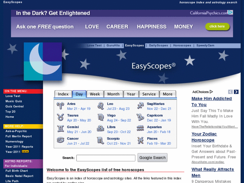Click the Scorpio zodiac symbol icon
The width and height of the screenshot is (244, 183).
101,140
